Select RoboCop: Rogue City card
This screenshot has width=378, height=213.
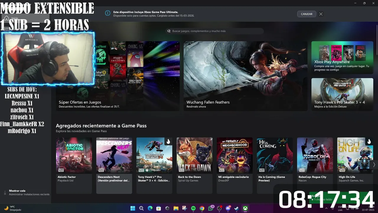click(x=315, y=165)
